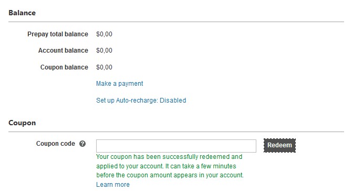Click the divider line under Balance heading

click(176, 22)
